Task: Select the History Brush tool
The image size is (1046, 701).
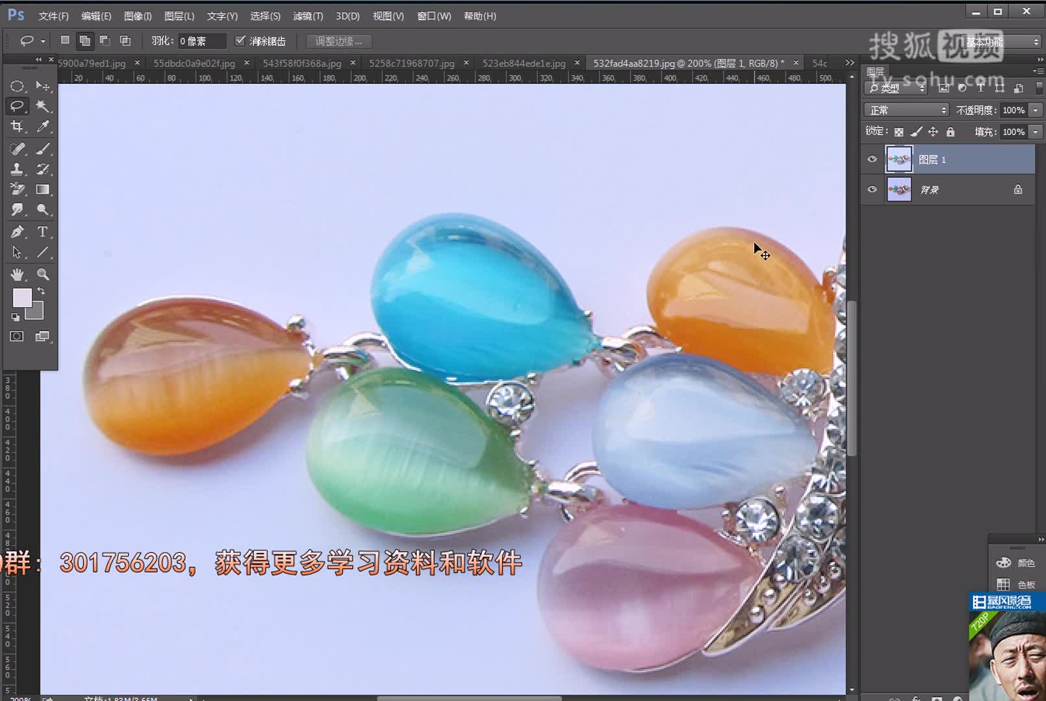Action: click(43, 169)
